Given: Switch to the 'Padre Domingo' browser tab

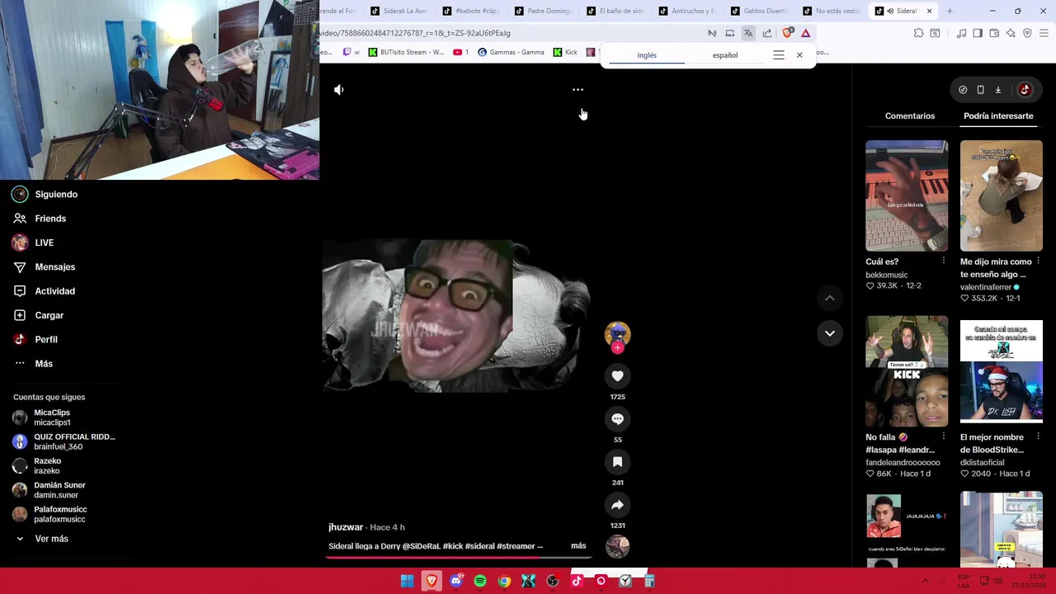Looking at the screenshot, I should pyautogui.click(x=542, y=11).
